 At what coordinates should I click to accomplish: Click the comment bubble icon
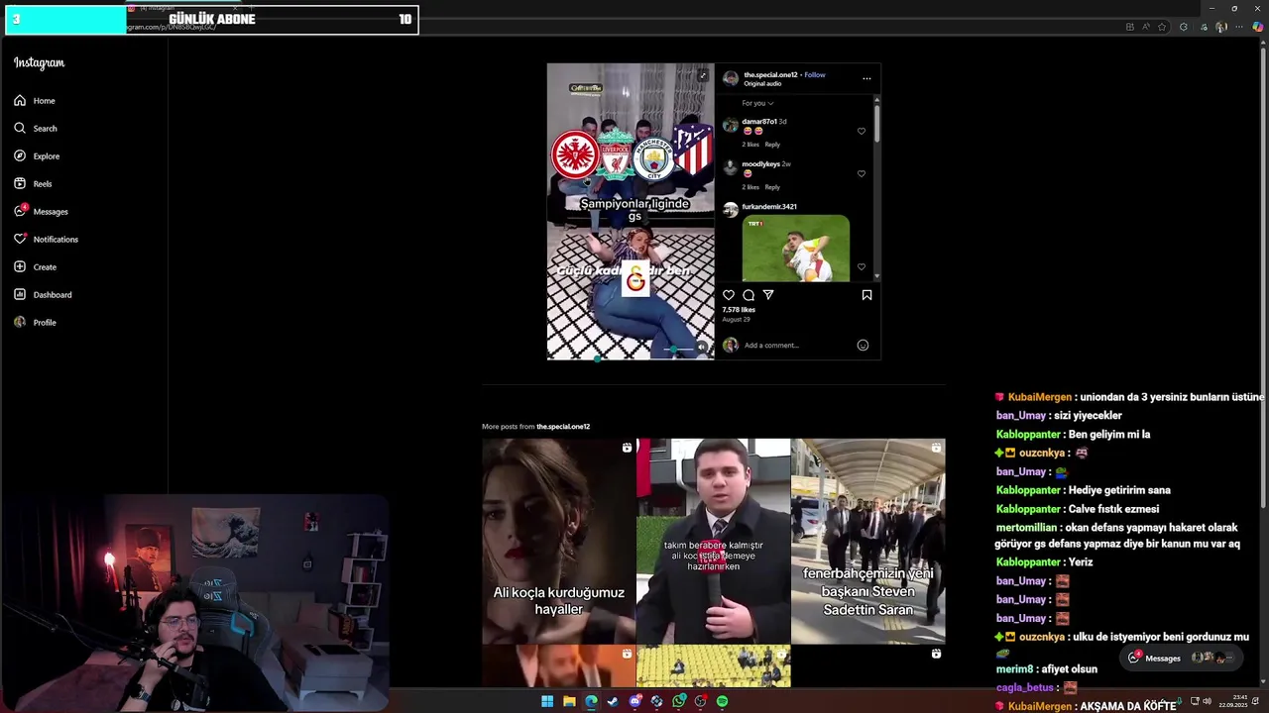pyautogui.click(x=749, y=295)
